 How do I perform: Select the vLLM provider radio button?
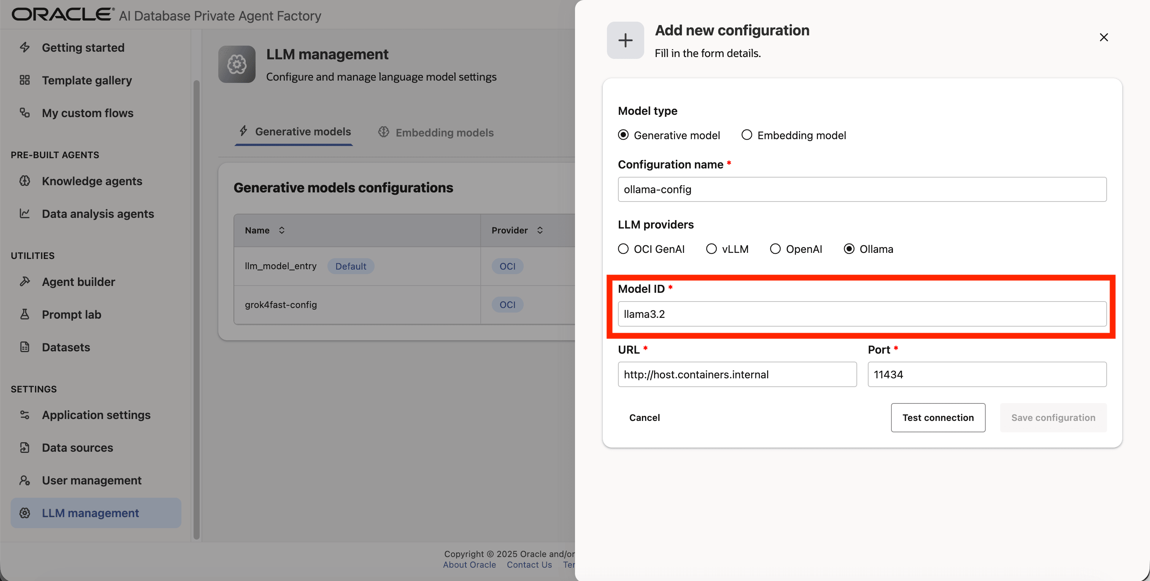coord(712,249)
